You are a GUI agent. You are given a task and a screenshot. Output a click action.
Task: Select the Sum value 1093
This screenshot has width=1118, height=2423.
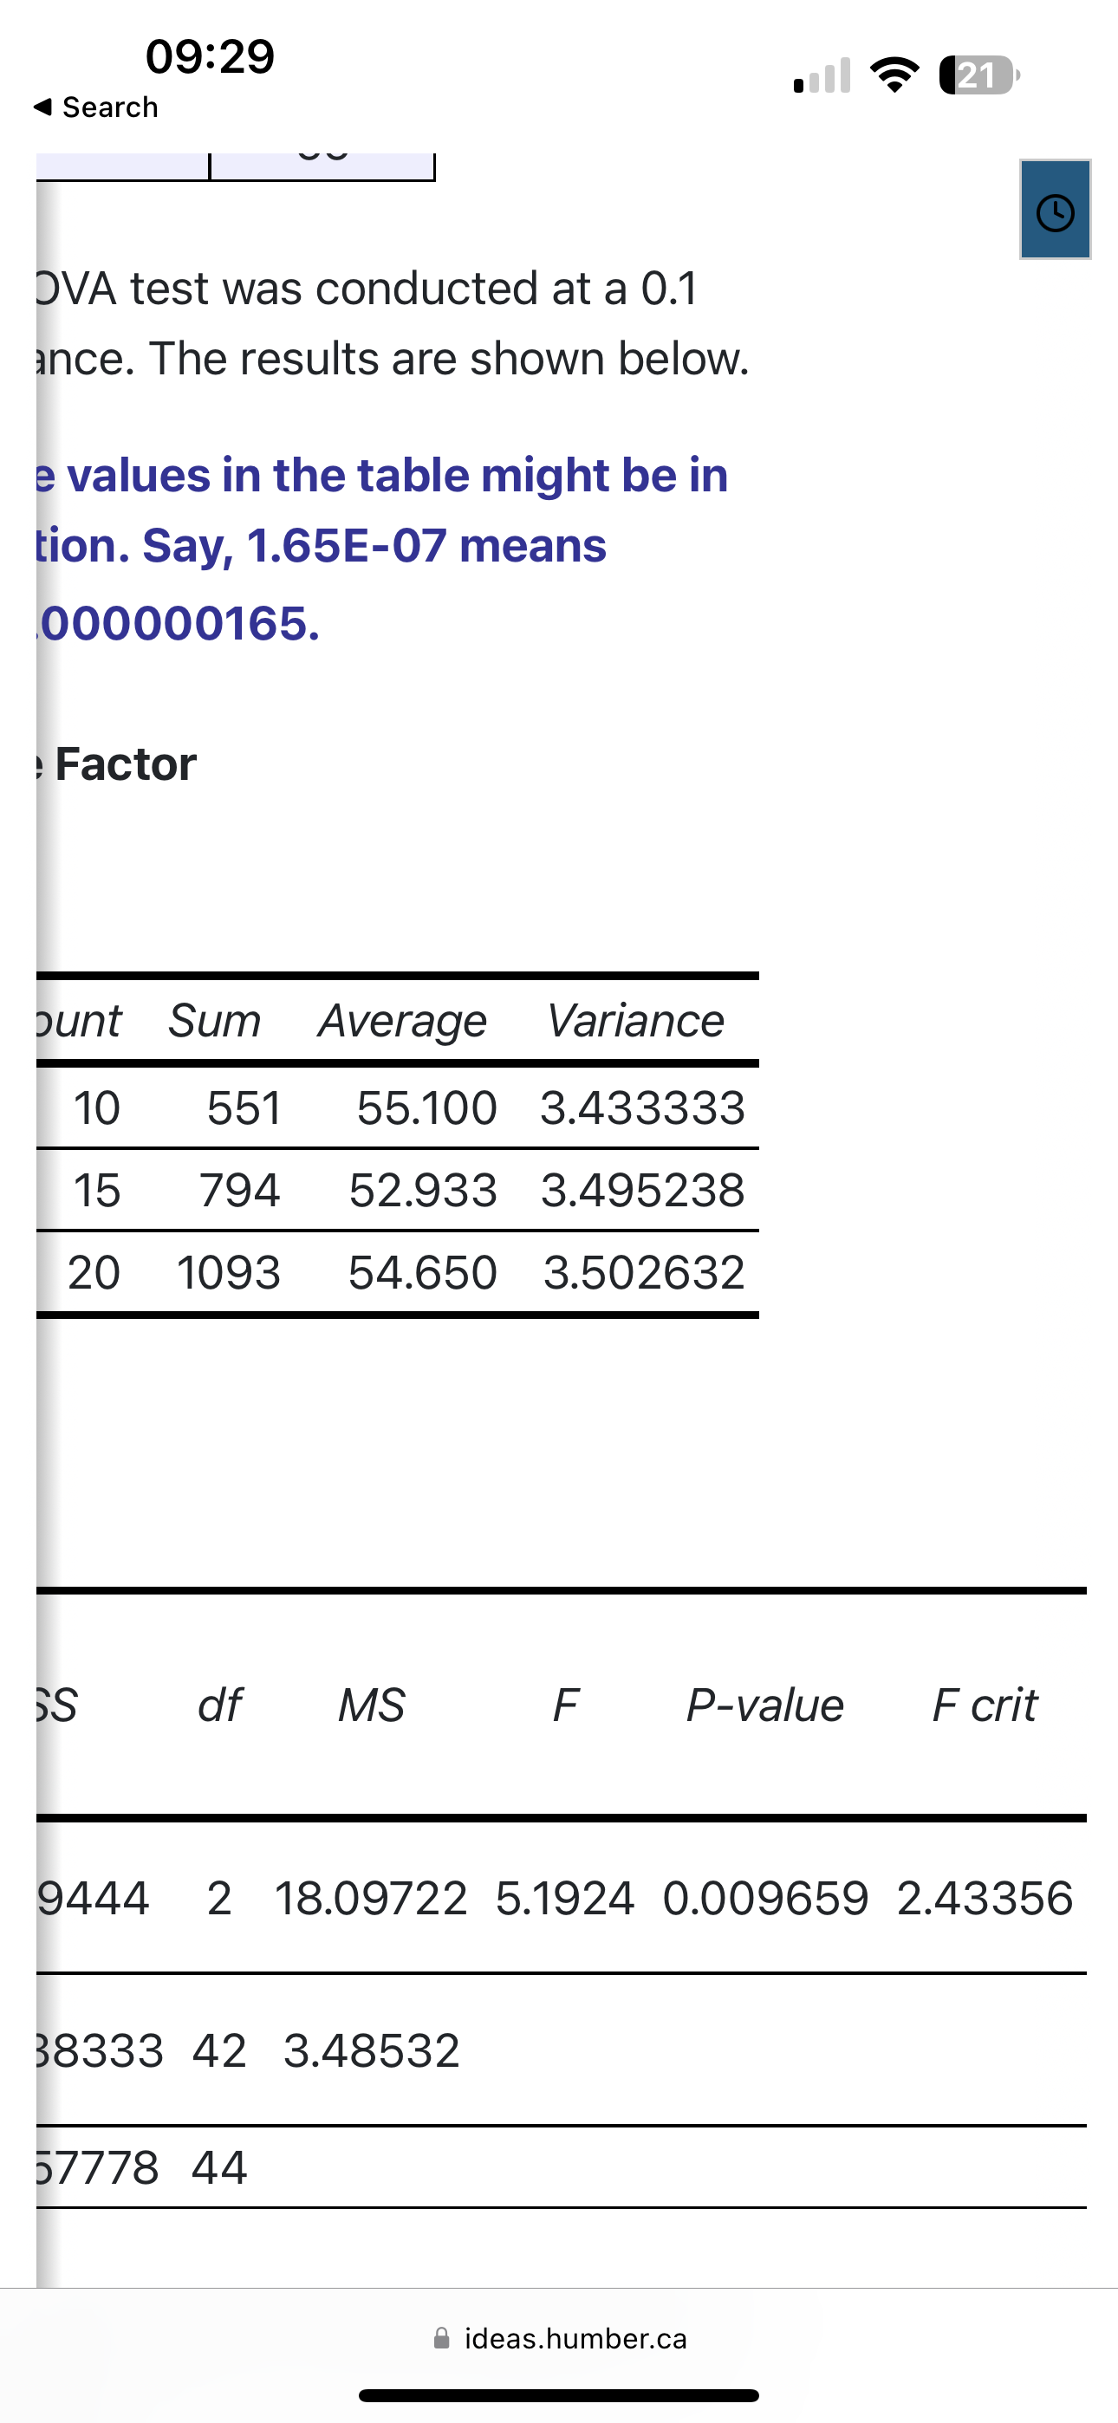229,1273
